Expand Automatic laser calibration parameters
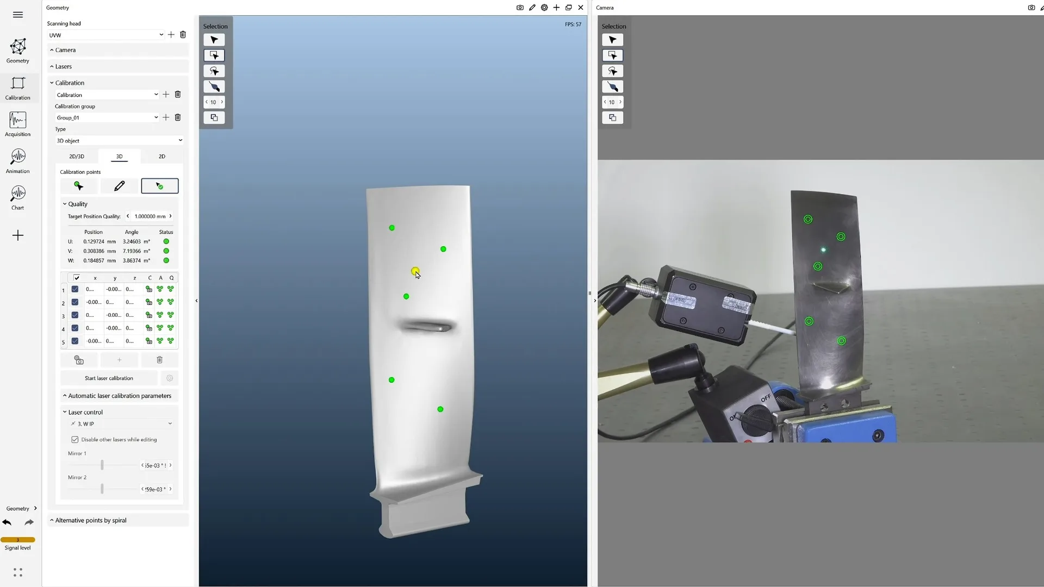Image resolution: width=1044 pixels, height=587 pixels. pos(120,396)
